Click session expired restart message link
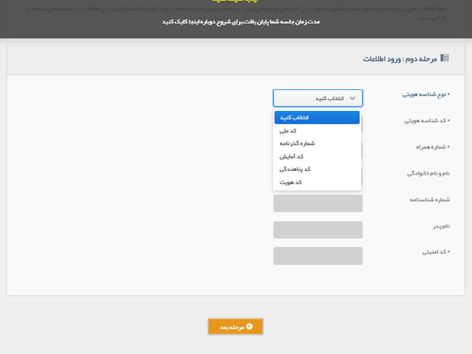Screen dimensions: 472x354 coord(241,22)
